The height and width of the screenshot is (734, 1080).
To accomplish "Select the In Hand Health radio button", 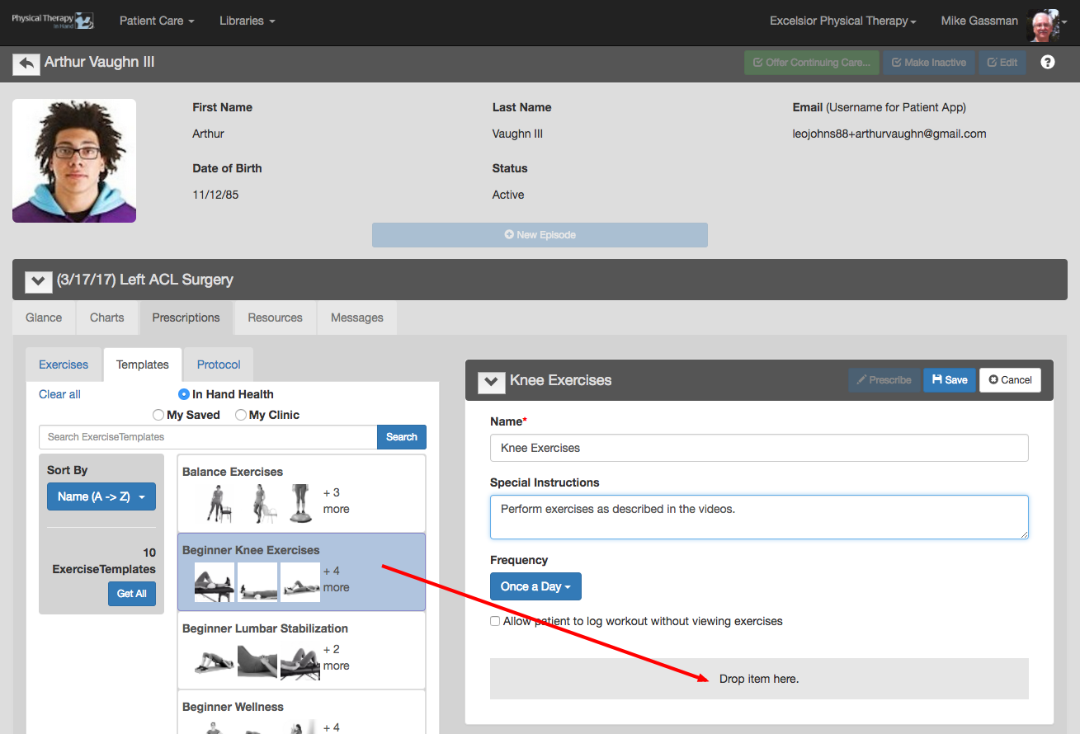I will [x=184, y=394].
